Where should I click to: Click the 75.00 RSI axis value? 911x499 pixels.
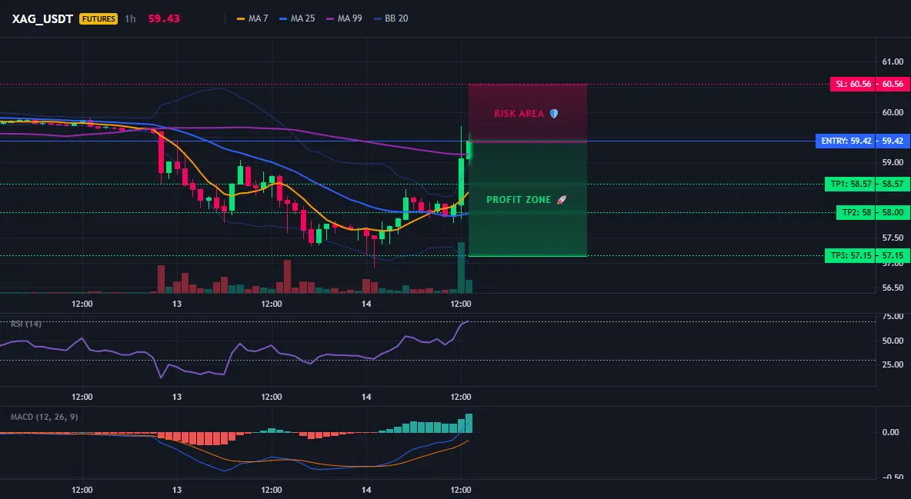893,317
